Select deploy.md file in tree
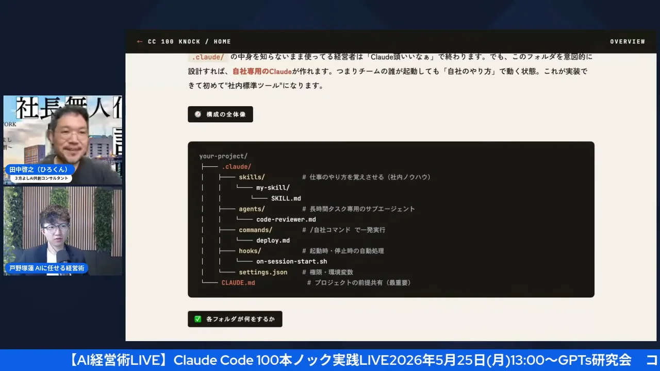660x371 pixels. click(x=273, y=241)
